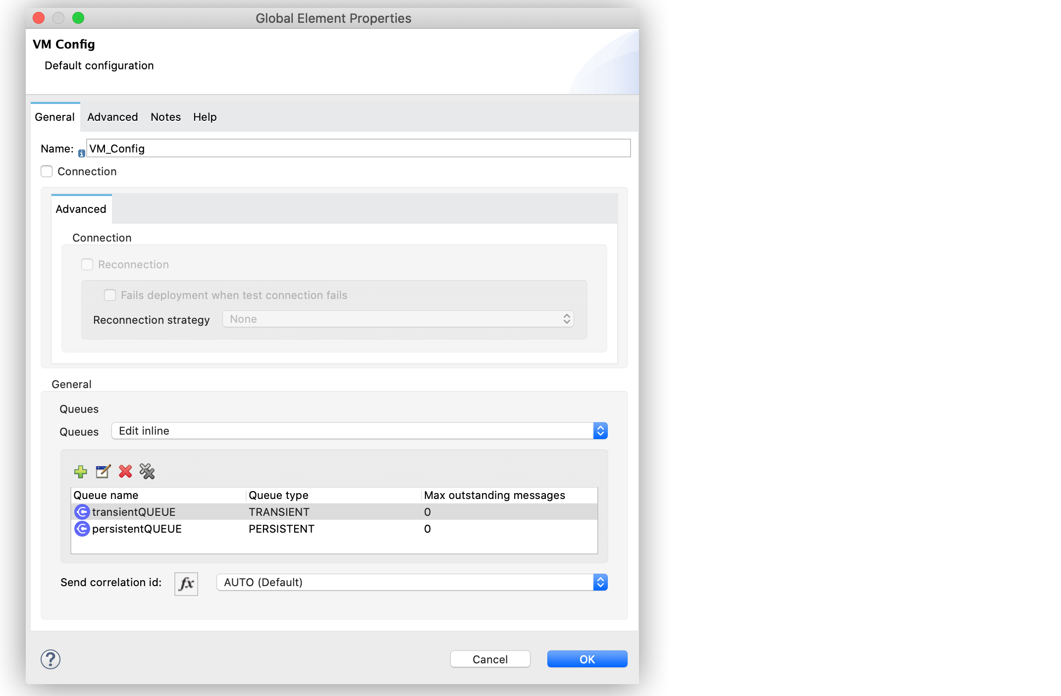Image resolution: width=1061 pixels, height=696 pixels.
Task: Enable Fails deployment when test connection fails
Action: pos(109,295)
